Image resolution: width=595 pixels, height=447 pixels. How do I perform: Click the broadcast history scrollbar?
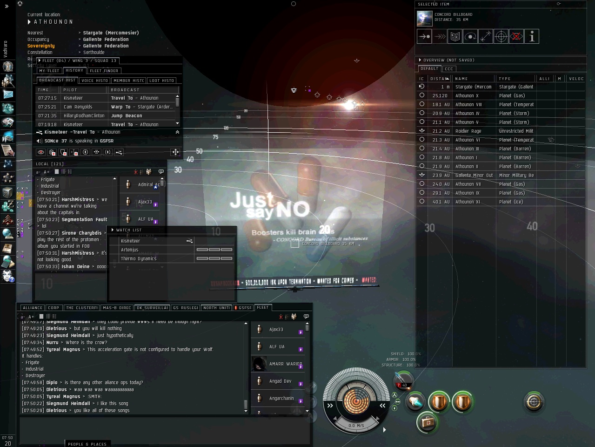pos(177,109)
